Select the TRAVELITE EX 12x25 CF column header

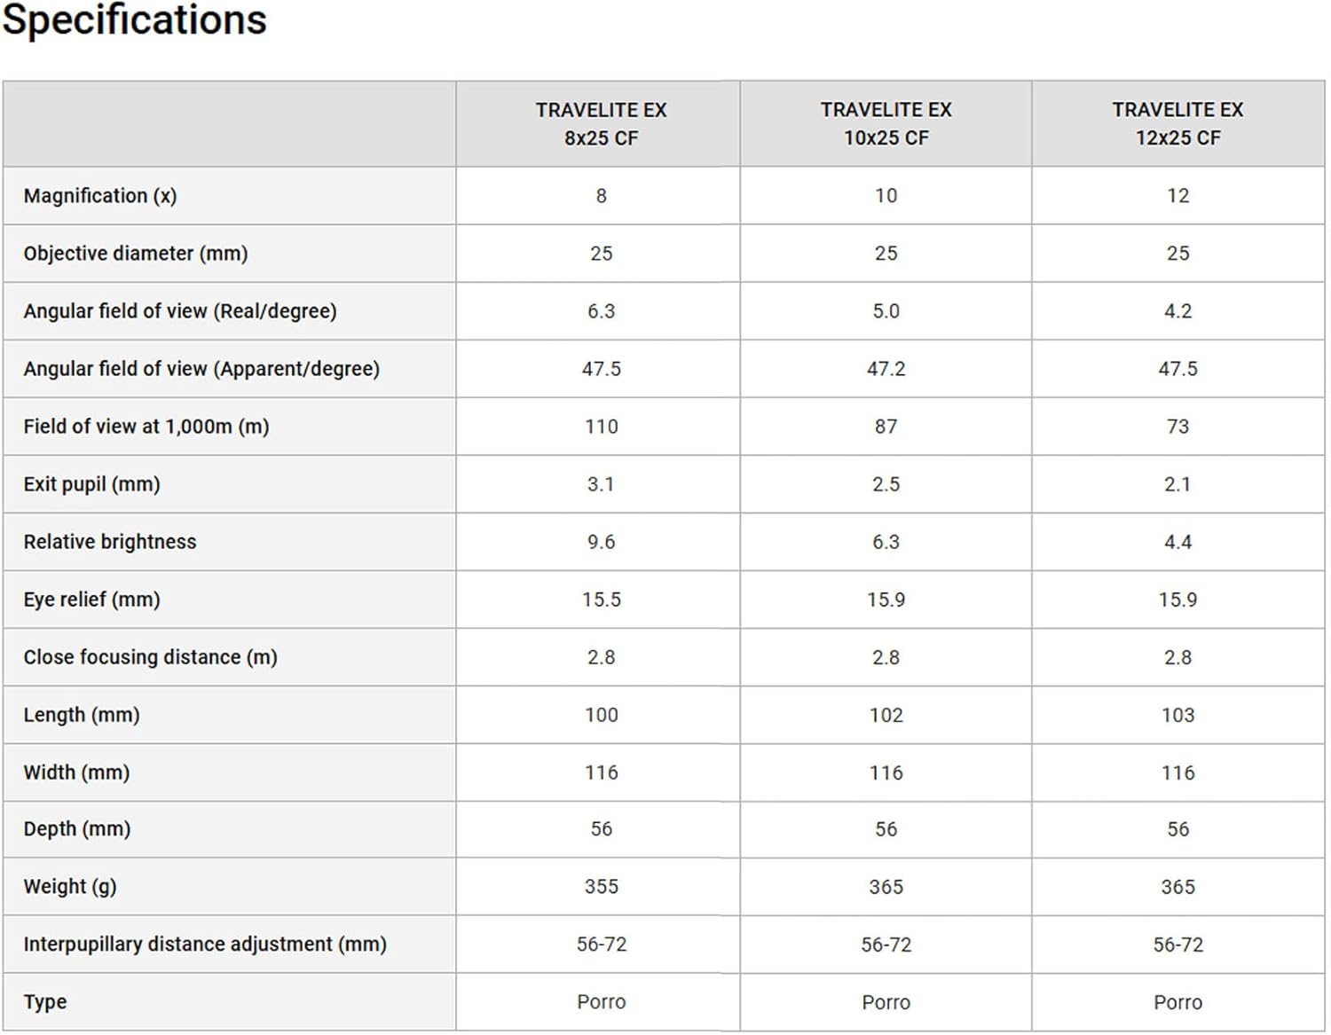point(1177,123)
